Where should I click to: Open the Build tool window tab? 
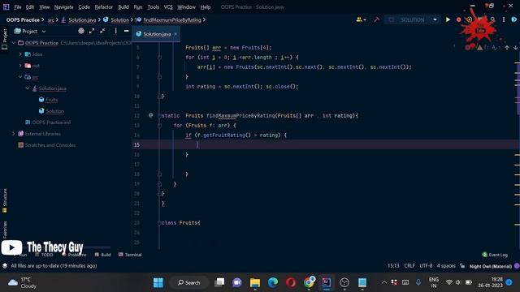click(103, 255)
